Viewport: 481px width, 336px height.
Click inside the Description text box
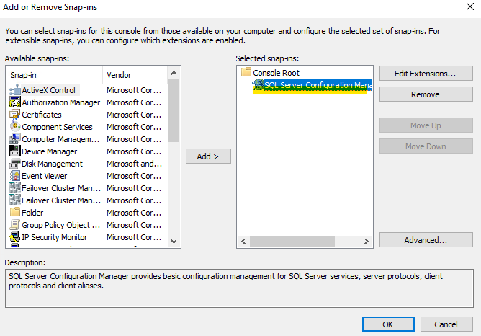click(x=239, y=288)
